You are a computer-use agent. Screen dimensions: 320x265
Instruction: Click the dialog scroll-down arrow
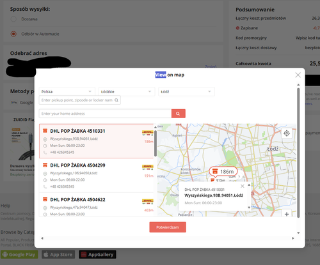pos(298,232)
